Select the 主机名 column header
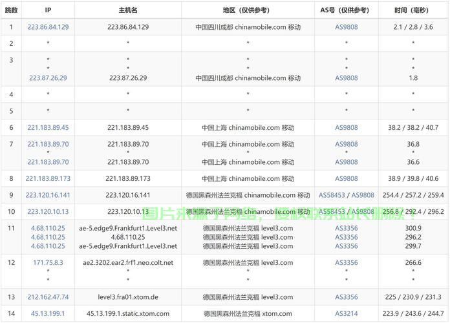This screenshot has width=450, height=323. click(128, 10)
